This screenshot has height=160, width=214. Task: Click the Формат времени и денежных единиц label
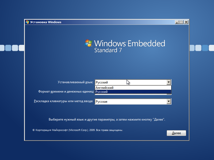(x=66, y=91)
